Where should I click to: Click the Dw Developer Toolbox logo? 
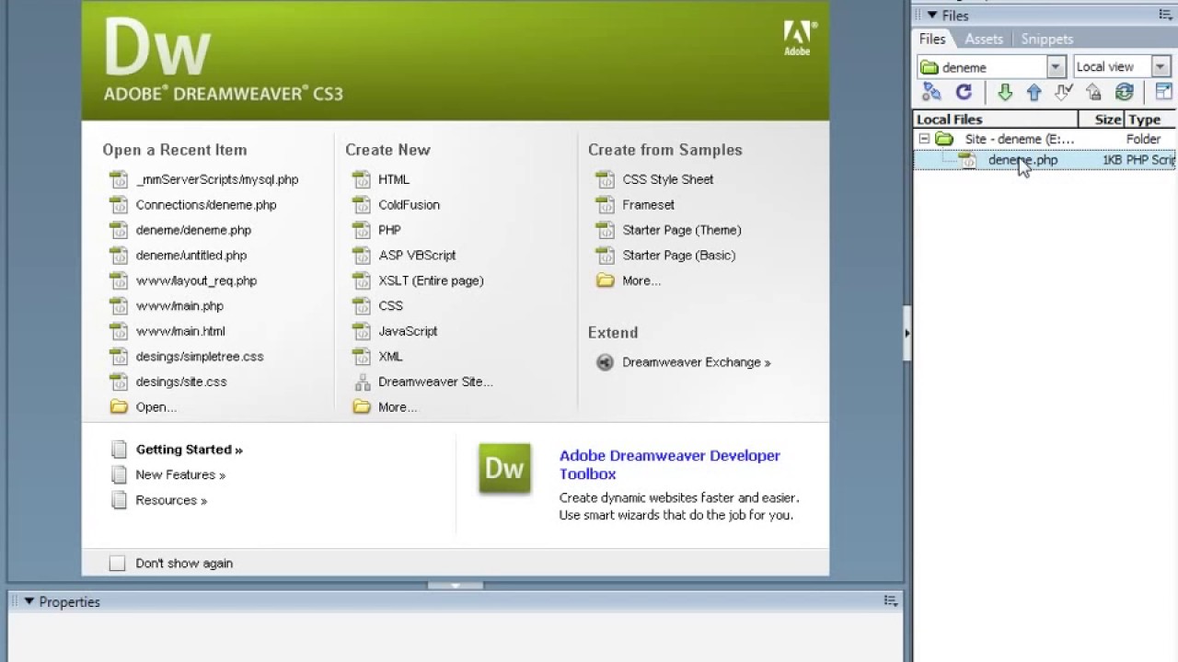click(x=504, y=469)
